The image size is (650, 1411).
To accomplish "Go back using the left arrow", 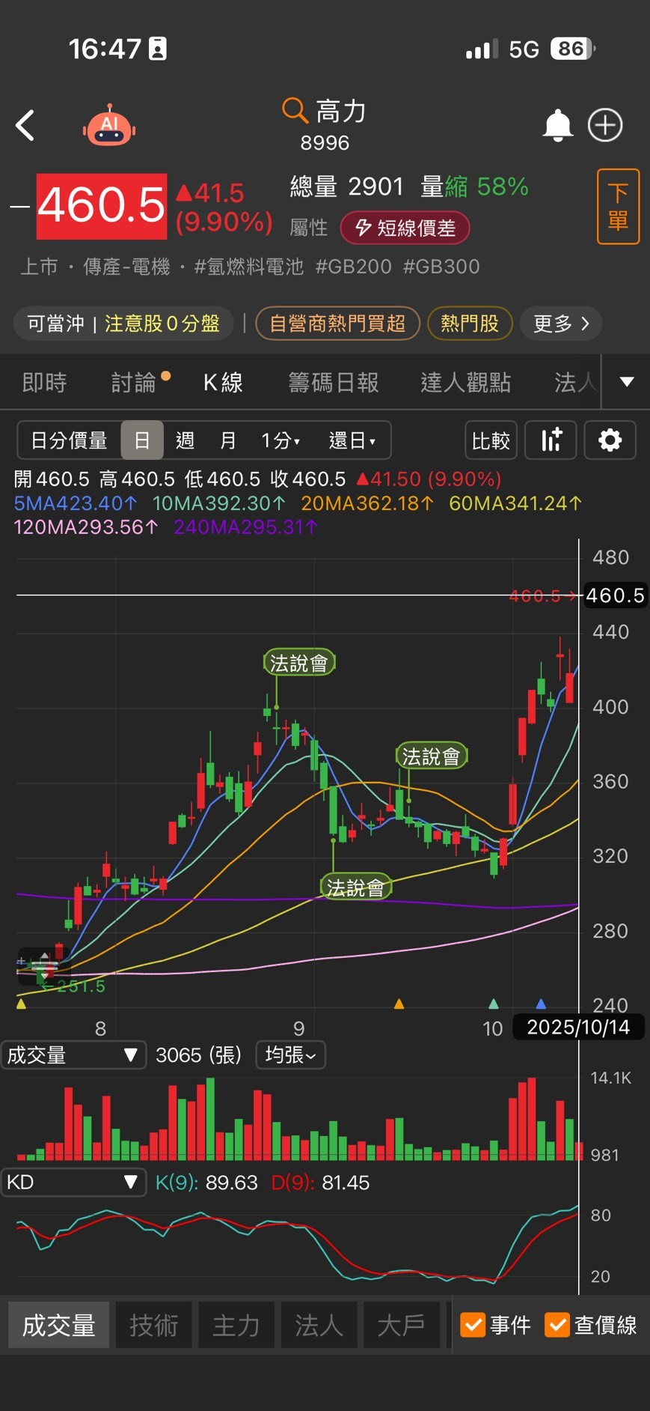I will pyautogui.click(x=25, y=125).
